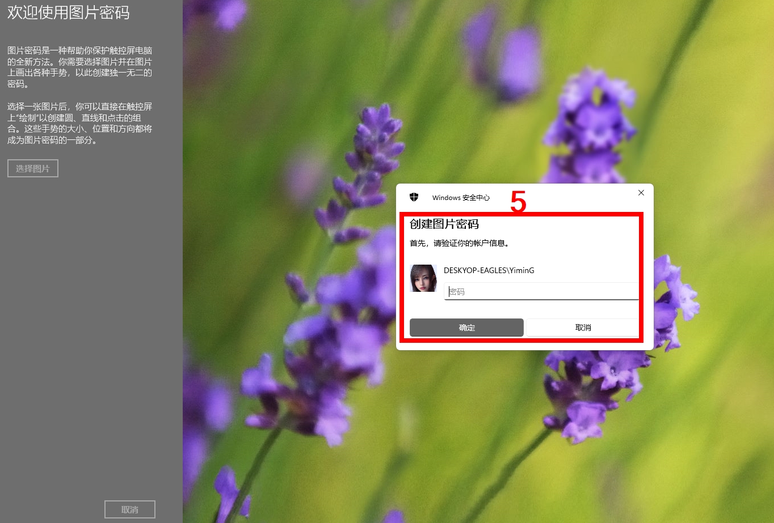Viewport: 774px width, 523px height.
Task: Focus the 密码 password input field
Action: pyautogui.click(x=541, y=292)
